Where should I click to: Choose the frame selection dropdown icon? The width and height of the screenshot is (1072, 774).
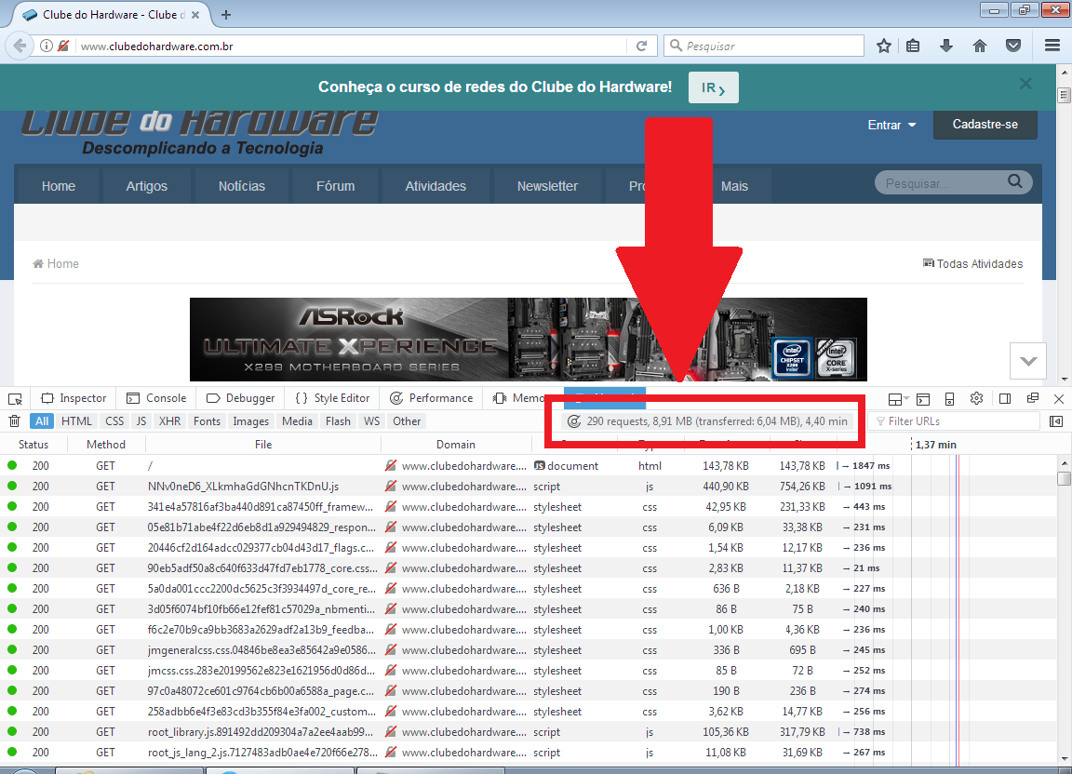[898, 398]
